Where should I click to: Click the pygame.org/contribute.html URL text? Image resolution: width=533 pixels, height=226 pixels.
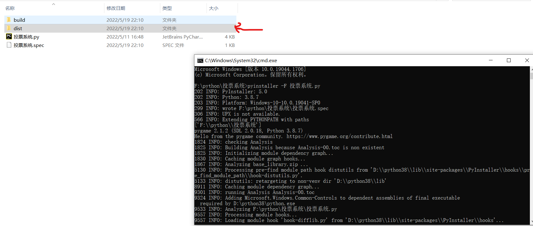point(339,136)
